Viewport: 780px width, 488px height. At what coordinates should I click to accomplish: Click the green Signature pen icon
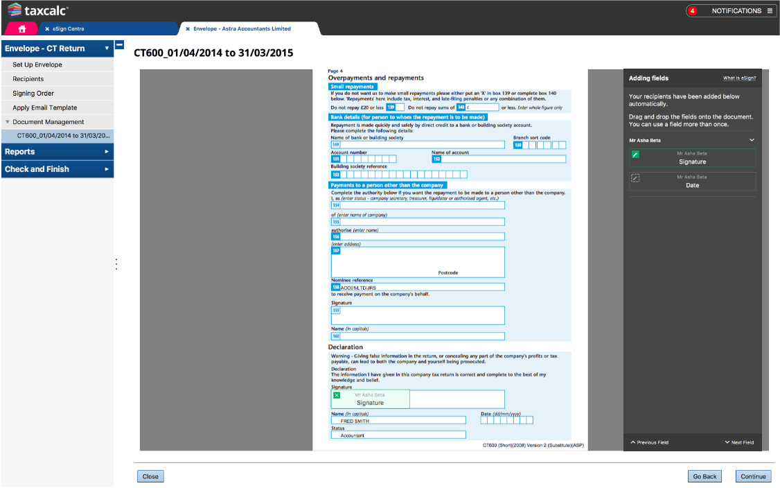tap(635, 155)
